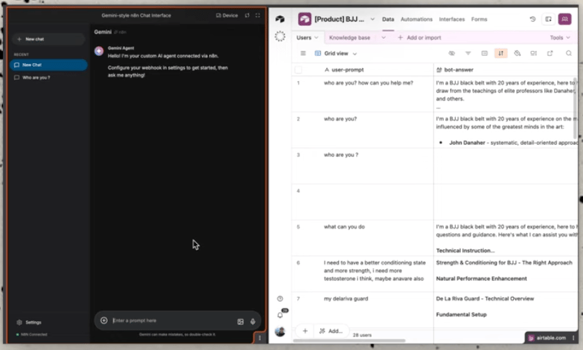Open chat Settings
Viewport: 583px width, 350px height.
[x=29, y=322]
